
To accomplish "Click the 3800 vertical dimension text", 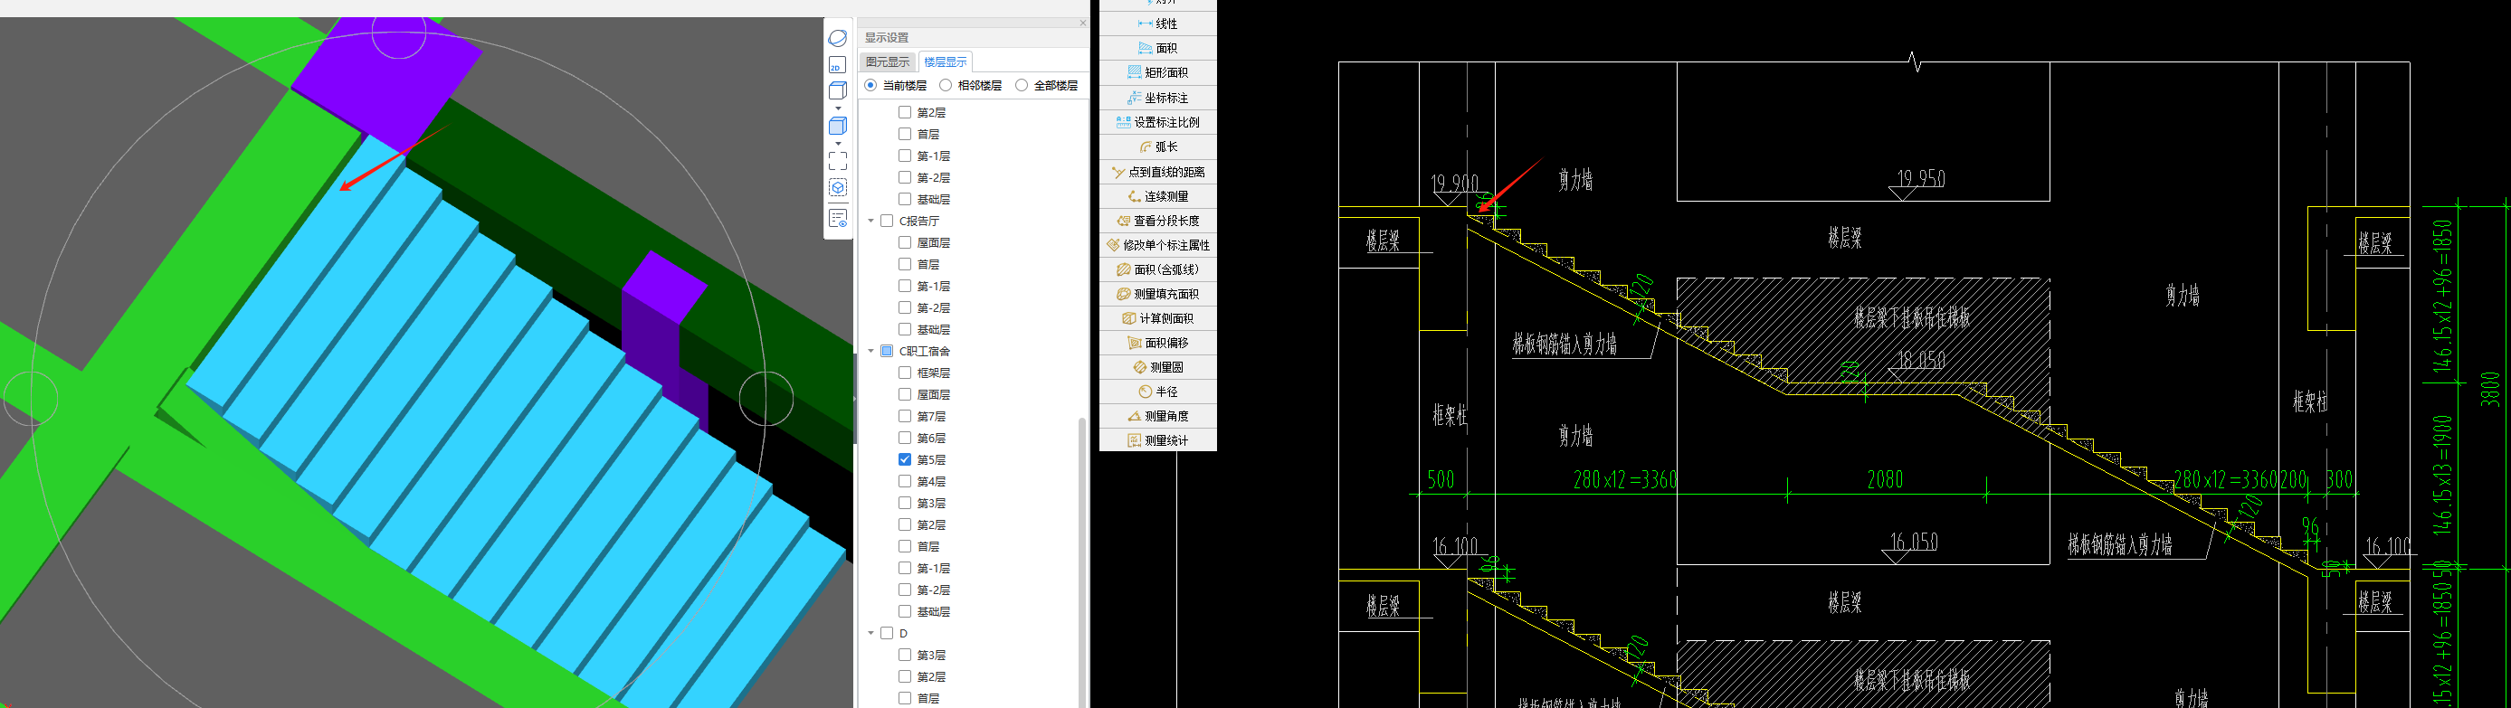I will click(x=2489, y=389).
